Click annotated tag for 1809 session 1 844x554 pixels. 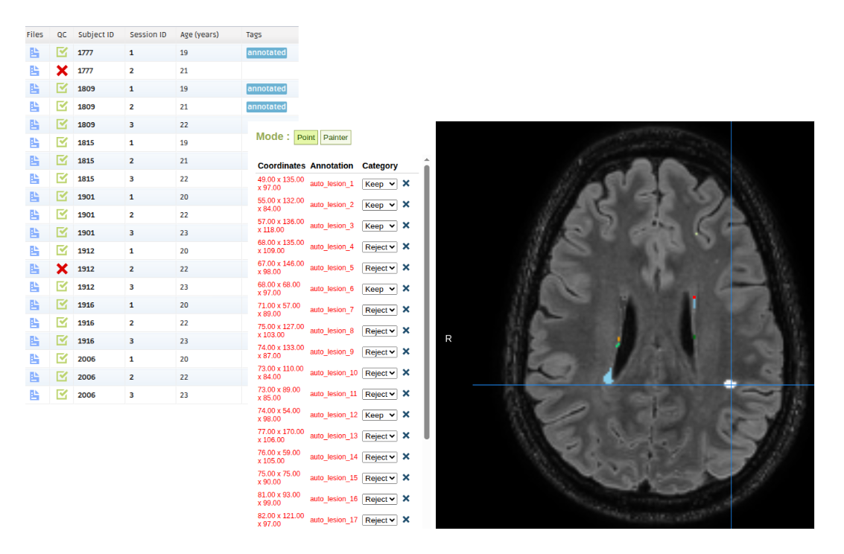click(267, 89)
